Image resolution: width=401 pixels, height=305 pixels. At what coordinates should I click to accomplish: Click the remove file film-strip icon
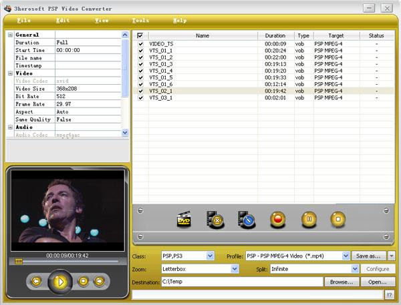click(215, 219)
